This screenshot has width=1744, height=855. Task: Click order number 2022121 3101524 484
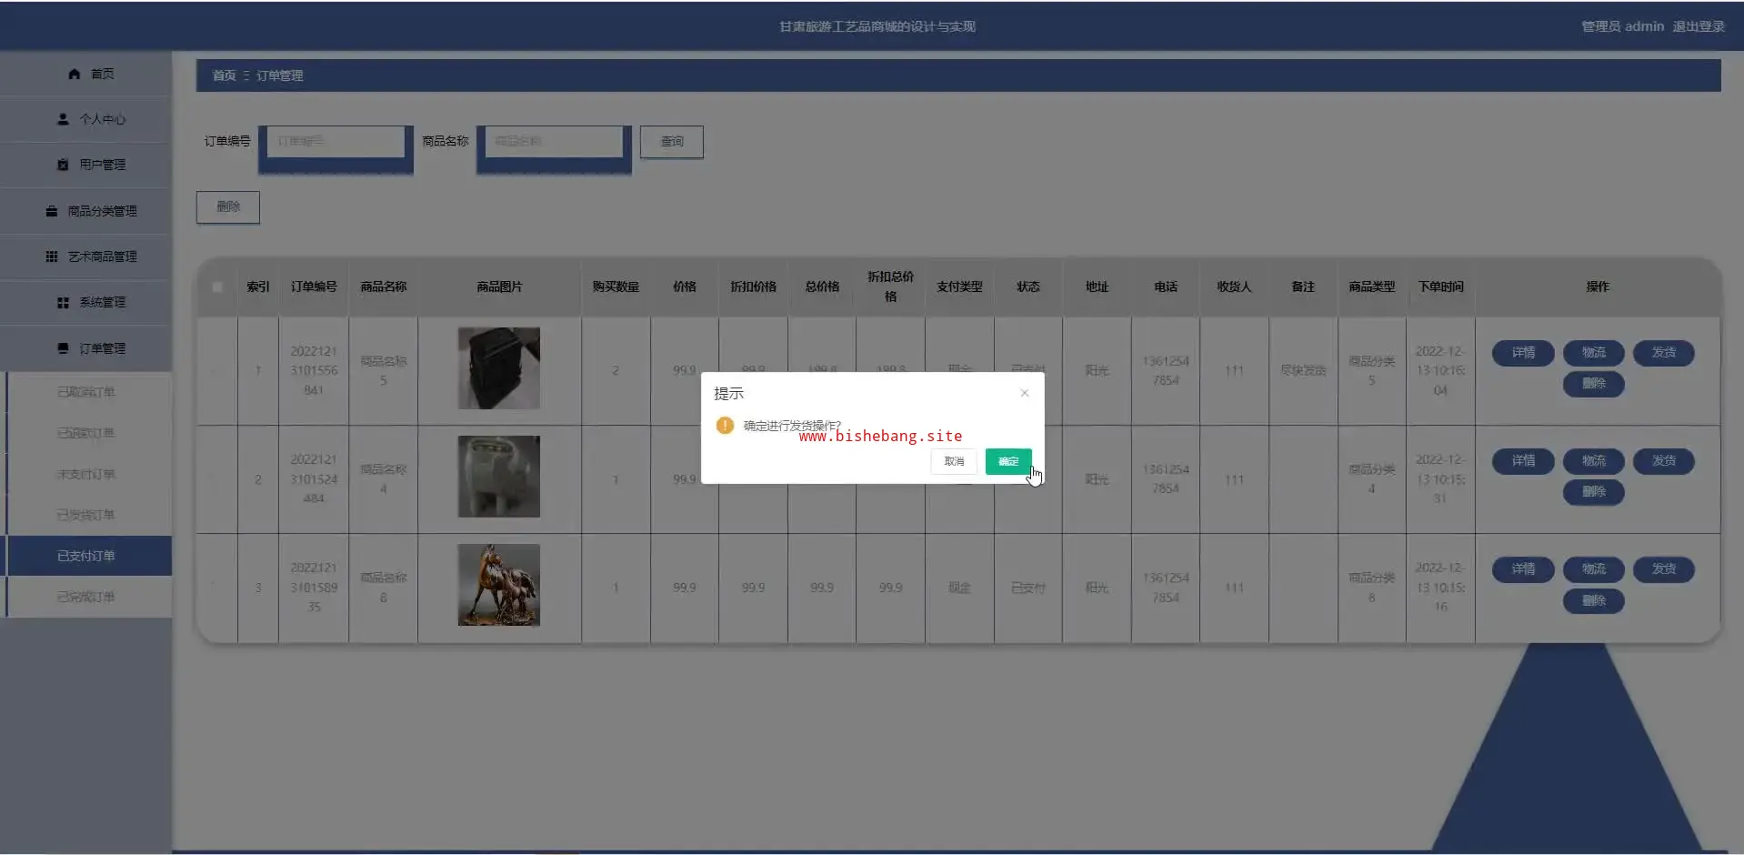[314, 478]
